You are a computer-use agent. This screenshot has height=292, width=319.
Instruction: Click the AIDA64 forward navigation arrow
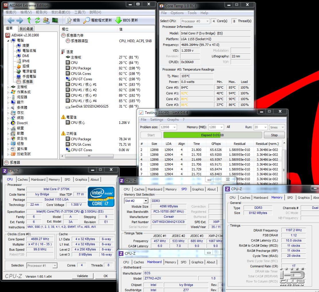(x=20, y=20)
